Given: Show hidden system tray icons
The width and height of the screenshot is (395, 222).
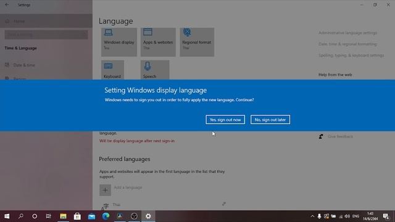Looking at the screenshot, I should (312, 216).
